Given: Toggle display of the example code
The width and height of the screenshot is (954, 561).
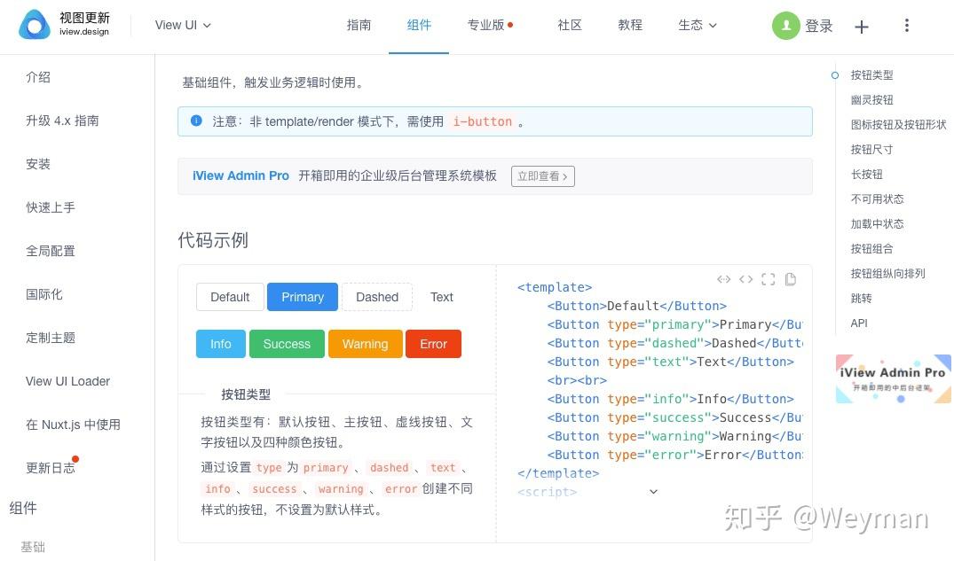Looking at the screenshot, I should pos(745,279).
